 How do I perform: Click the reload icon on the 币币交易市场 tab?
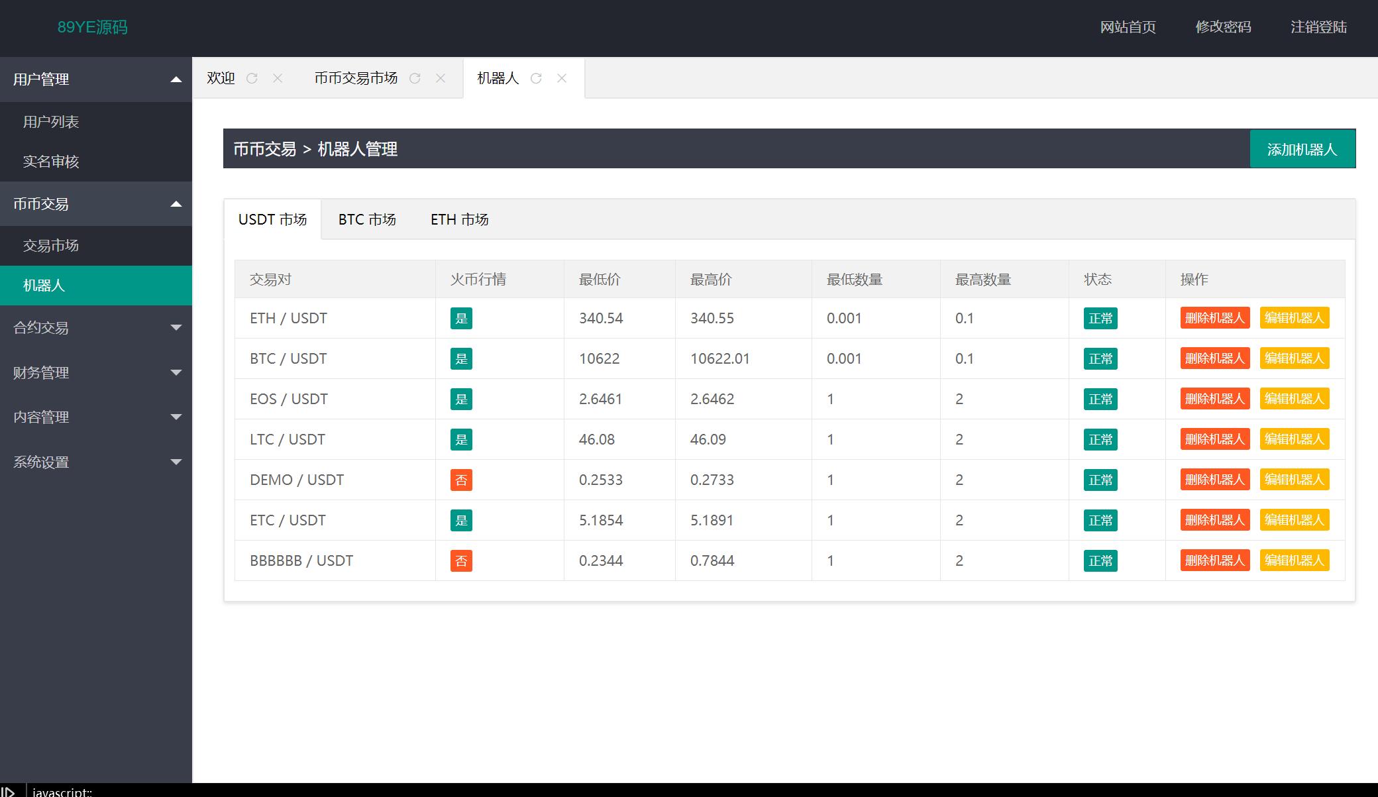415,78
